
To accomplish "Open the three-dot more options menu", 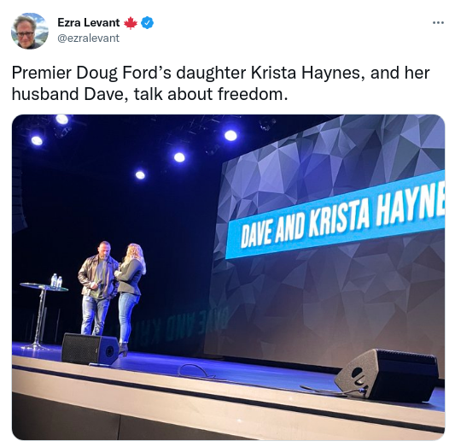I will (x=438, y=23).
